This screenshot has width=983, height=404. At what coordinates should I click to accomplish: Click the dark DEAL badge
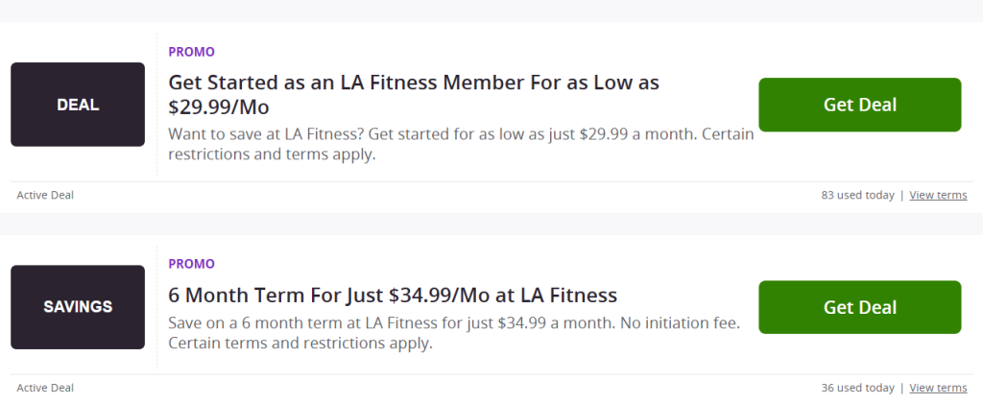click(x=78, y=105)
